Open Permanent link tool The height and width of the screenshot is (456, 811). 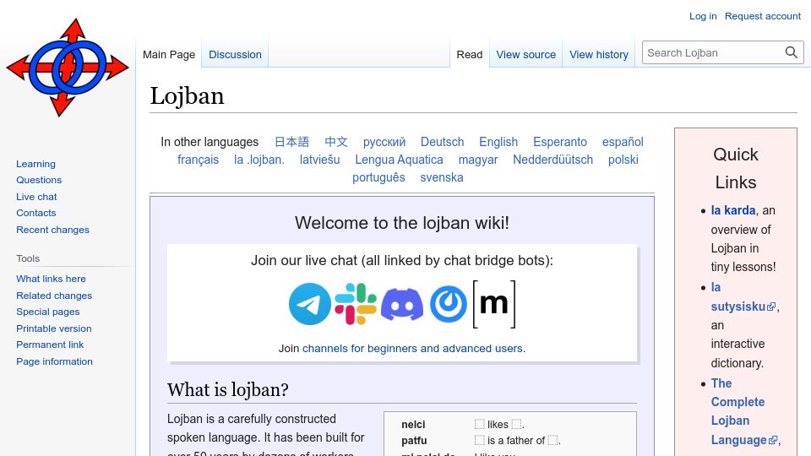(50, 345)
